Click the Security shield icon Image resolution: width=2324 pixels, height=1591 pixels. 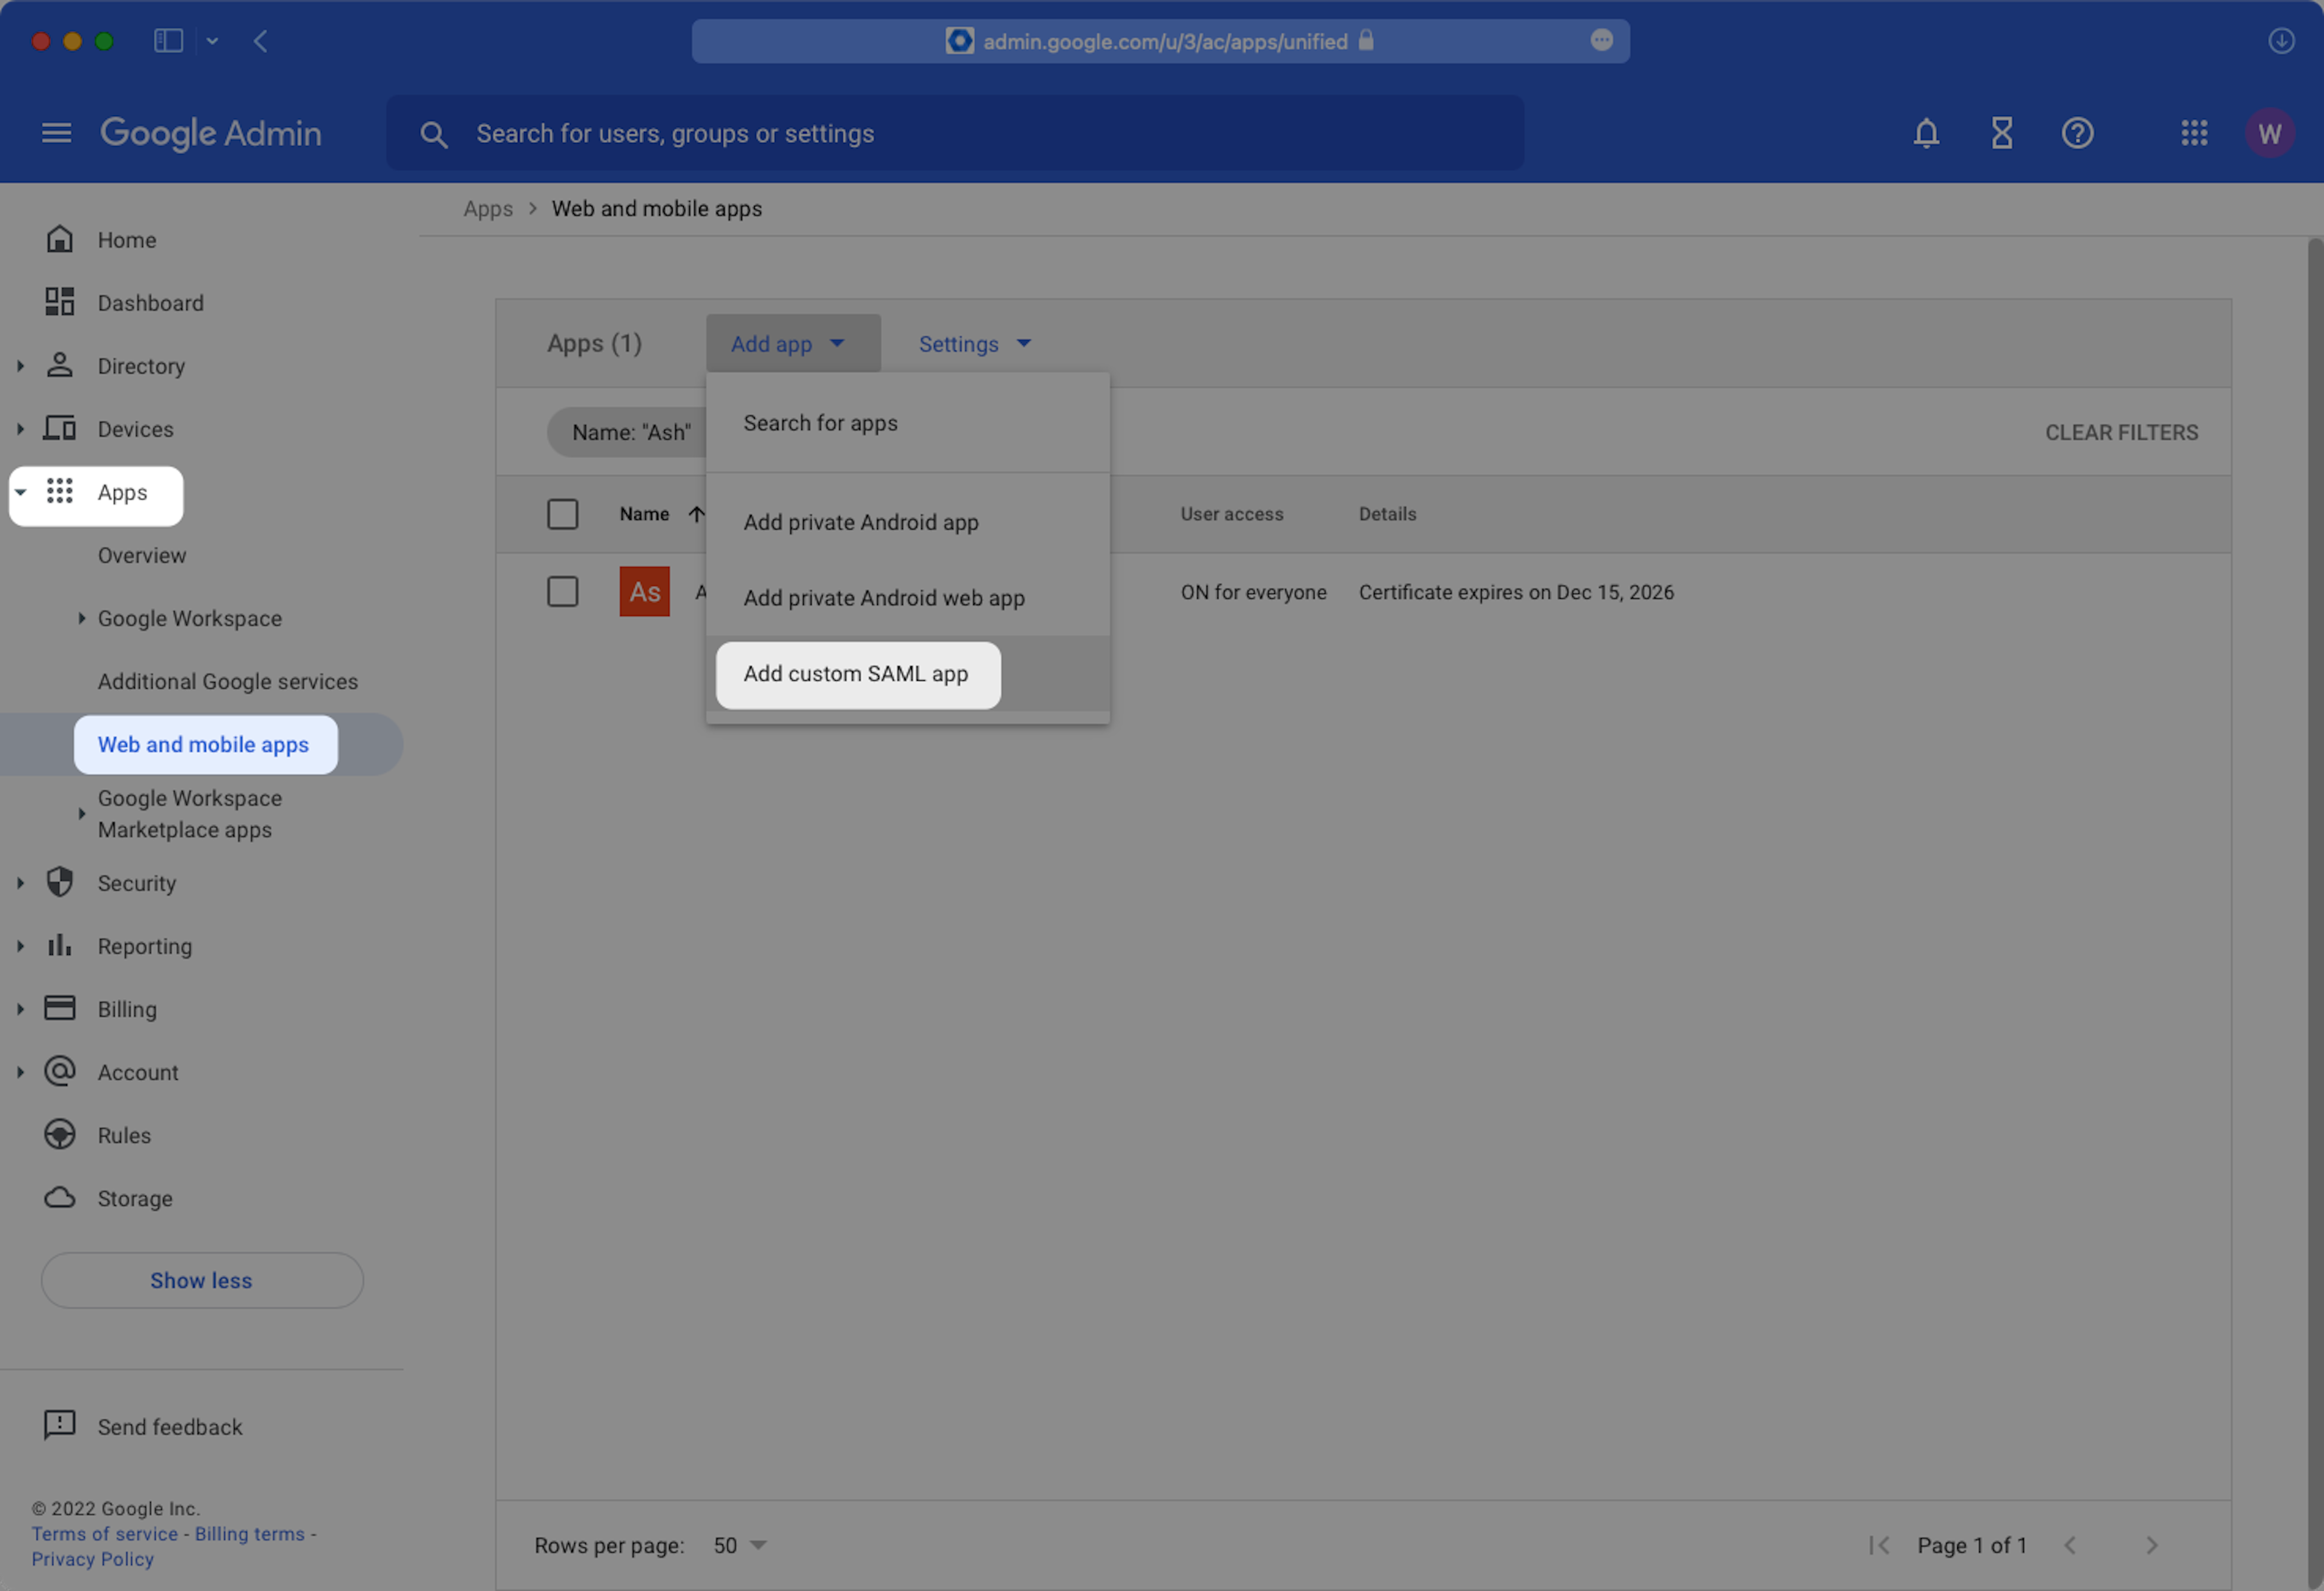(x=60, y=882)
